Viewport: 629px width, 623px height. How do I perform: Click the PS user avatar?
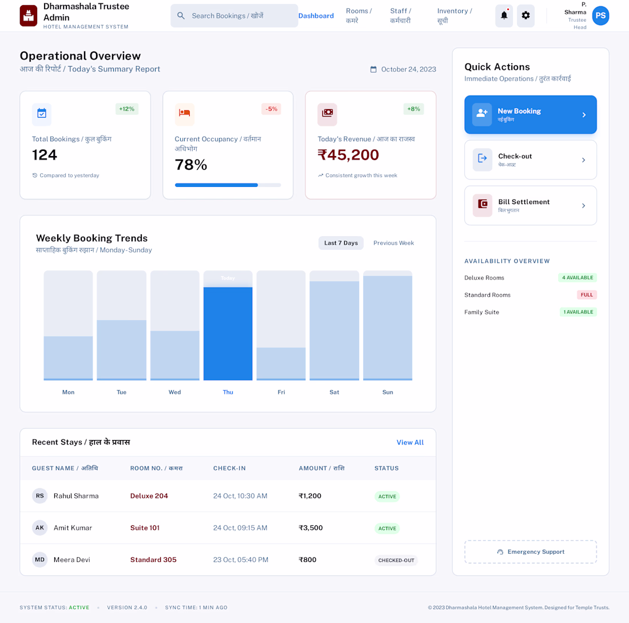[600, 15]
